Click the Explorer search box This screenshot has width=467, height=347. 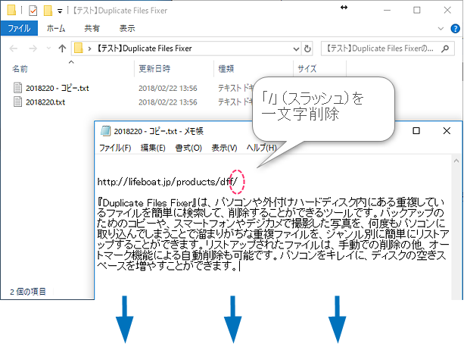click(388, 48)
